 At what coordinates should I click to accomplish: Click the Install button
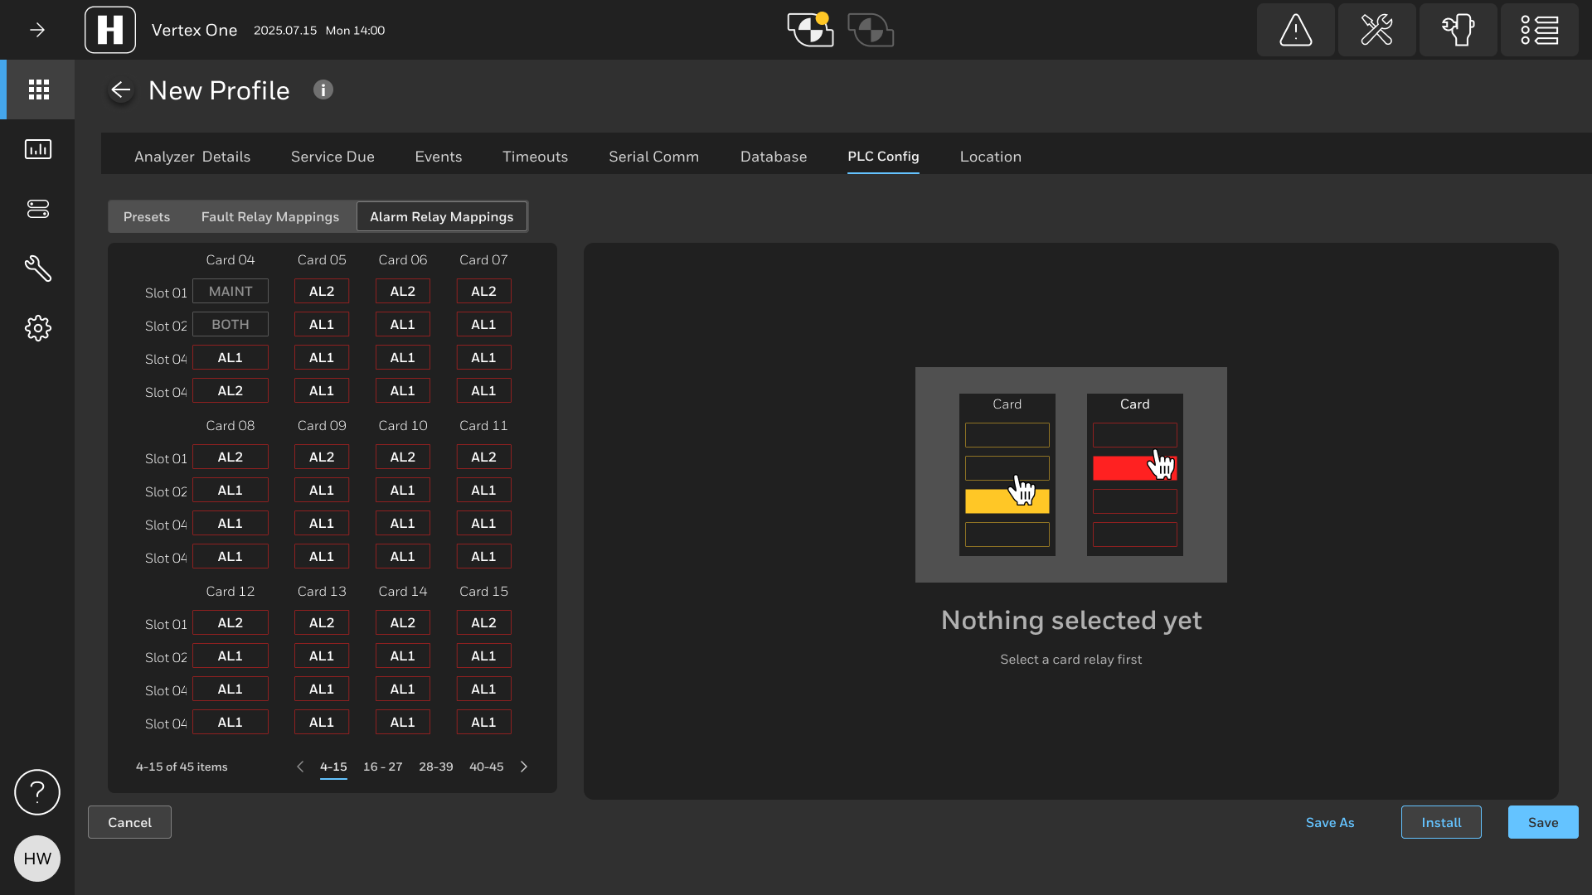point(1441,822)
